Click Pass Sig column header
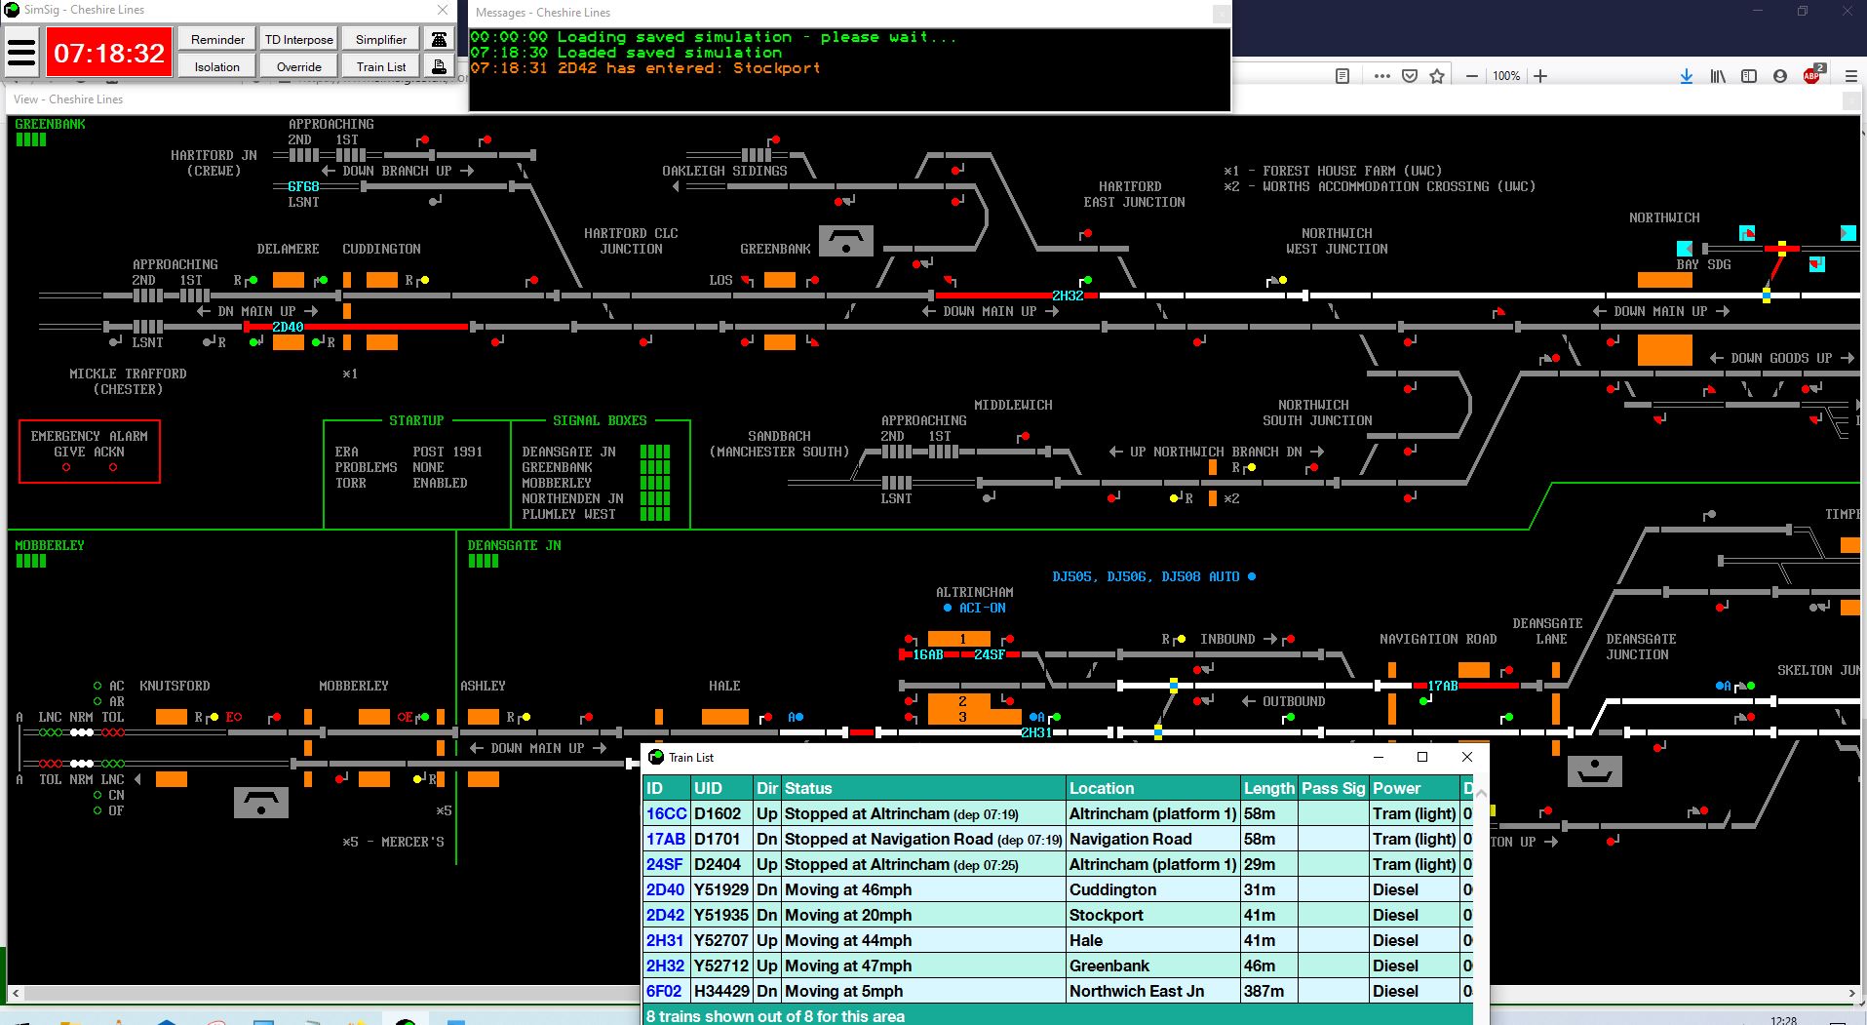 tap(1333, 788)
